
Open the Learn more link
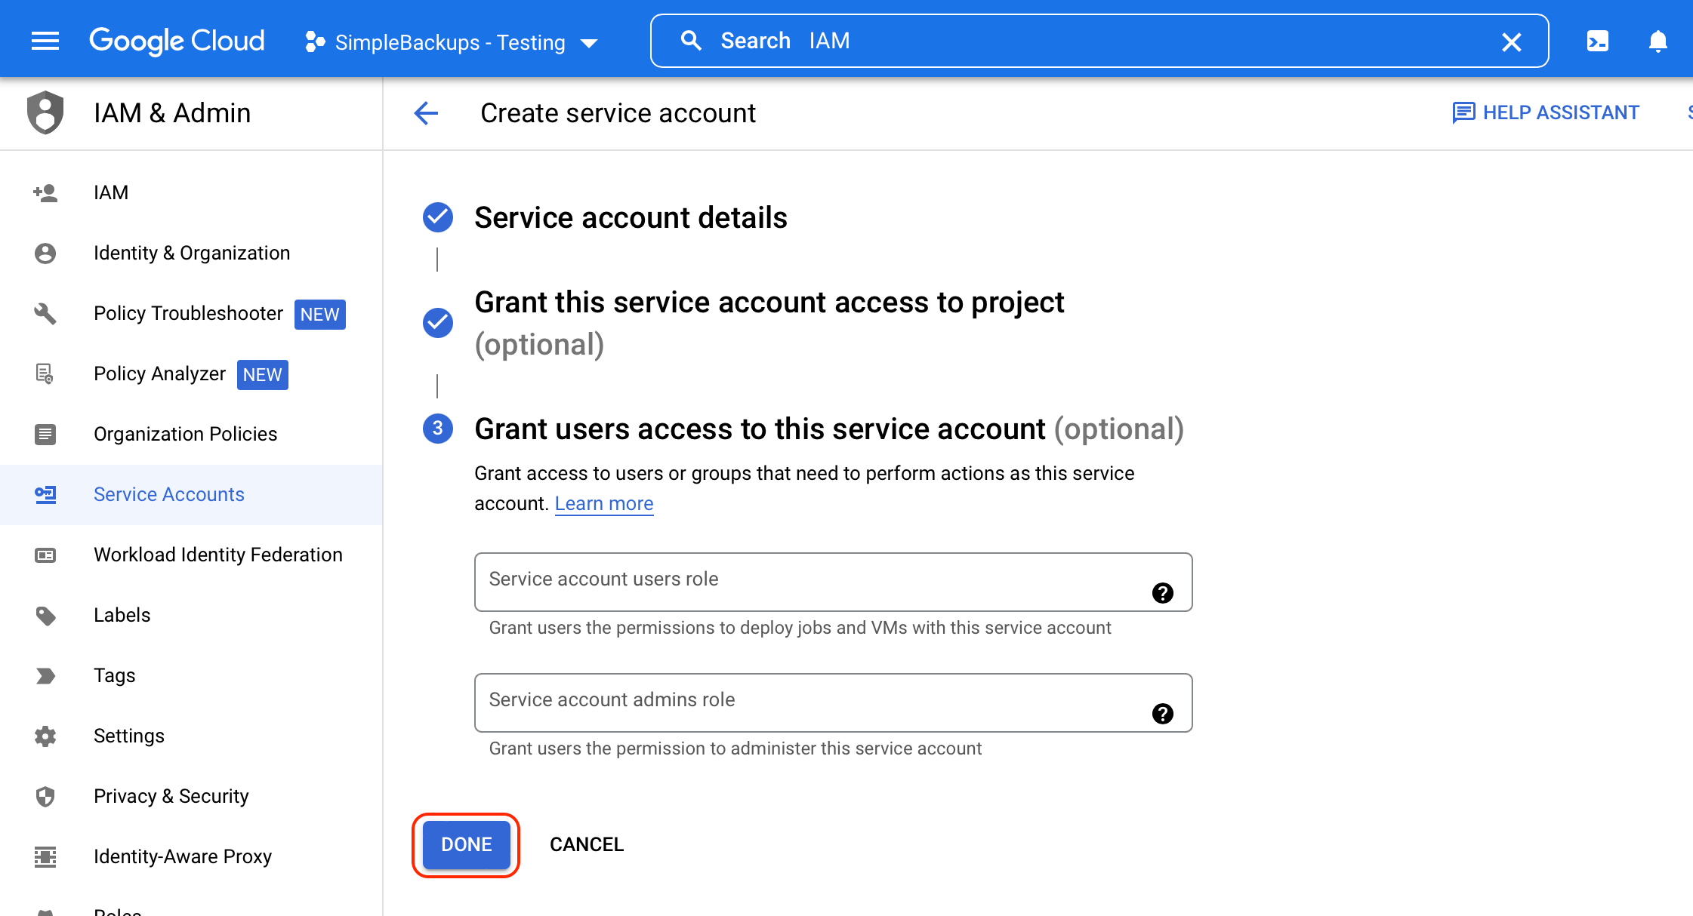pos(603,503)
